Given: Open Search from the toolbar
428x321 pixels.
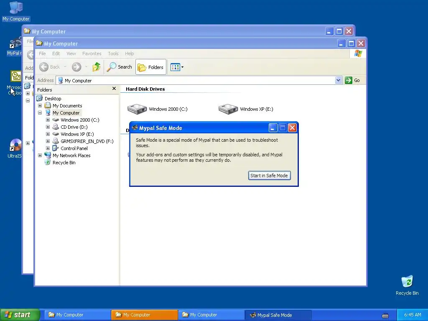Looking at the screenshot, I should pos(119,67).
